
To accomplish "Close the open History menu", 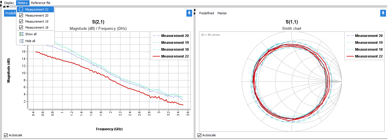I will point(23,3).
